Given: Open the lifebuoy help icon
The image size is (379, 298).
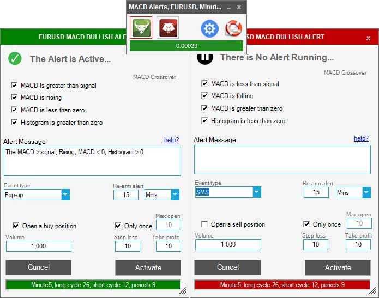Looking at the screenshot, I should coord(233,28).
